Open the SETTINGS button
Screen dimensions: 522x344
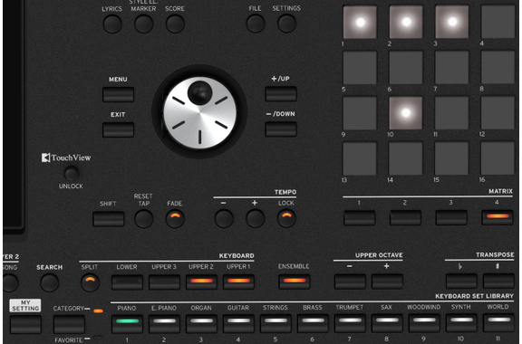pos(286,24)
